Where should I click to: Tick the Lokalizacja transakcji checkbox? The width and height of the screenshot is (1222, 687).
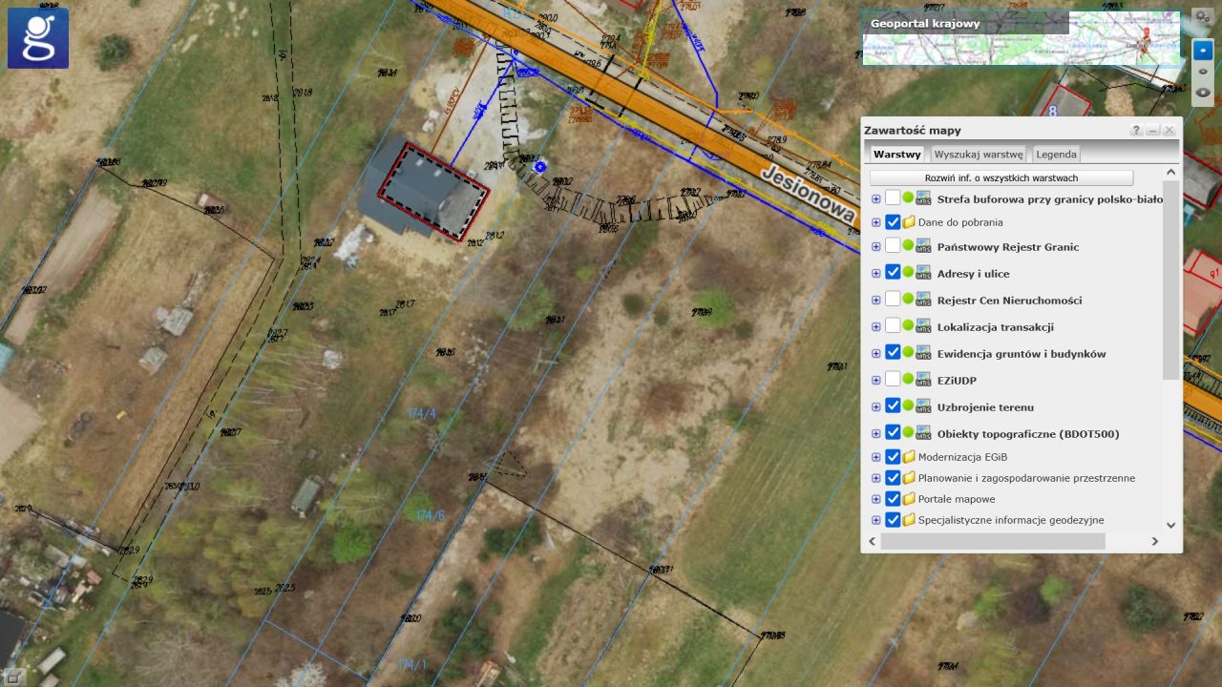pos(893,326)
